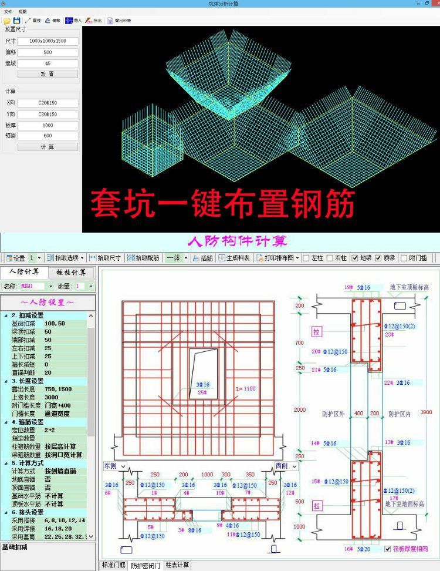Open the 打印排布图 dropdown arrow

(297, 258)
